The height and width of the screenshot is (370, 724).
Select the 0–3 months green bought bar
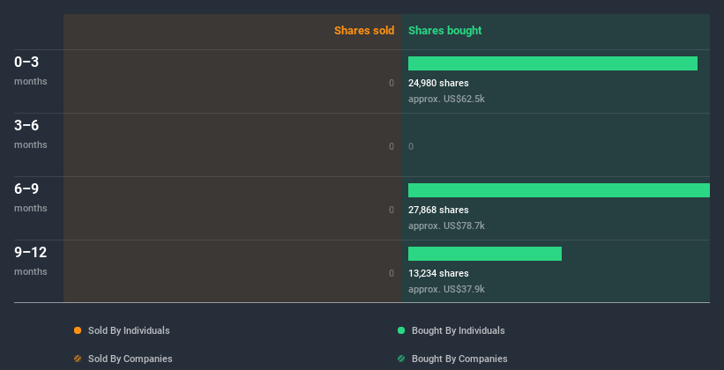pos(553,63)
